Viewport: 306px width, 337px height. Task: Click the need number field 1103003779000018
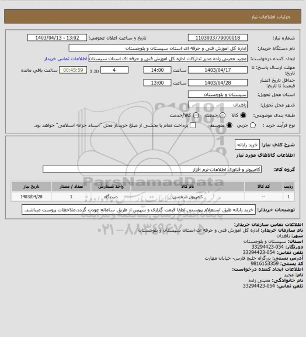pos(218,38)
